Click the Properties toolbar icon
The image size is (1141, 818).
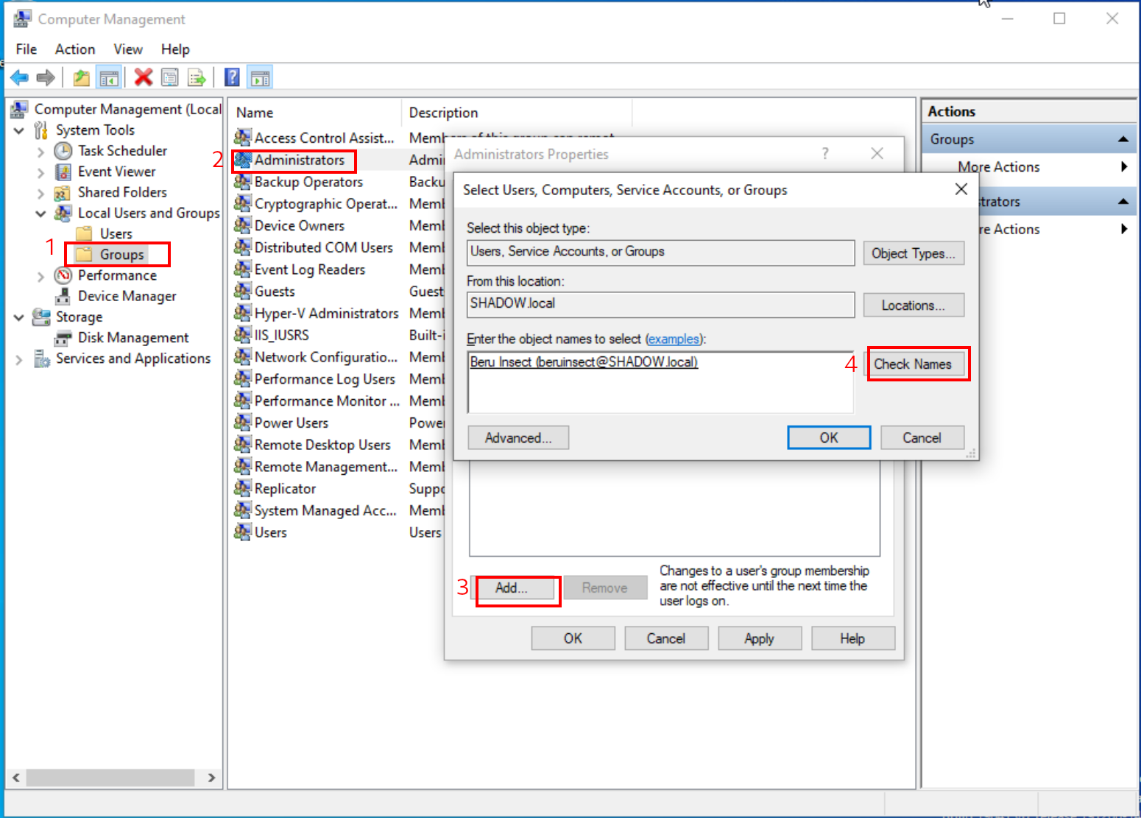(170, 77)
